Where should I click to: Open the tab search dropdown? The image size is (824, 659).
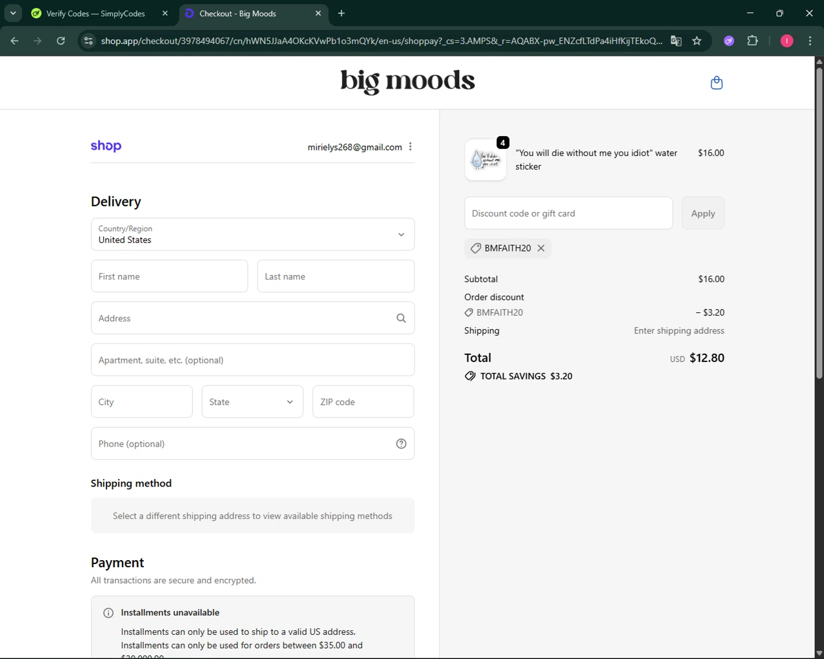coord(13,13)
